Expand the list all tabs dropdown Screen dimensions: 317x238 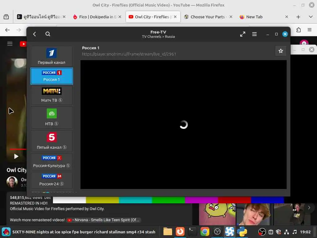[x=311, y=17]
